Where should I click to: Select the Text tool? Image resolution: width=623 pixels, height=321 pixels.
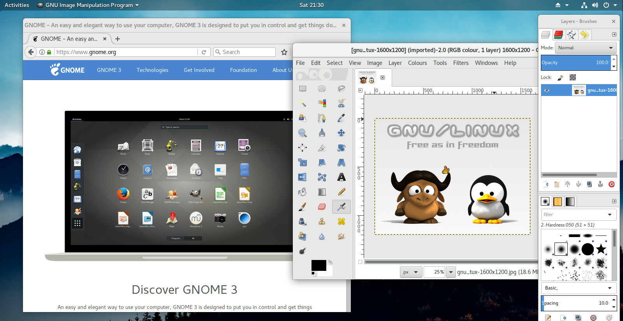(341, 177)
